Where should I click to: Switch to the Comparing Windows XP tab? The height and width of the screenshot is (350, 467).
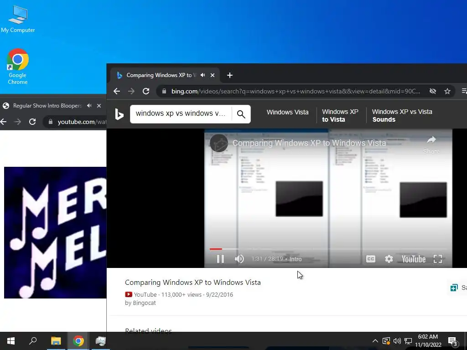161,75
